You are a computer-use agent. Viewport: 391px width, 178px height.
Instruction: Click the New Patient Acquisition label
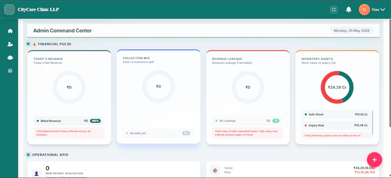pos(65,173)
